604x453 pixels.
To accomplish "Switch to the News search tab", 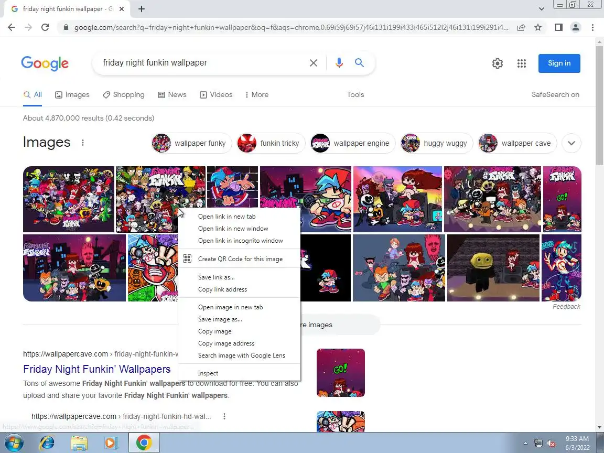I will click(172, 95).
